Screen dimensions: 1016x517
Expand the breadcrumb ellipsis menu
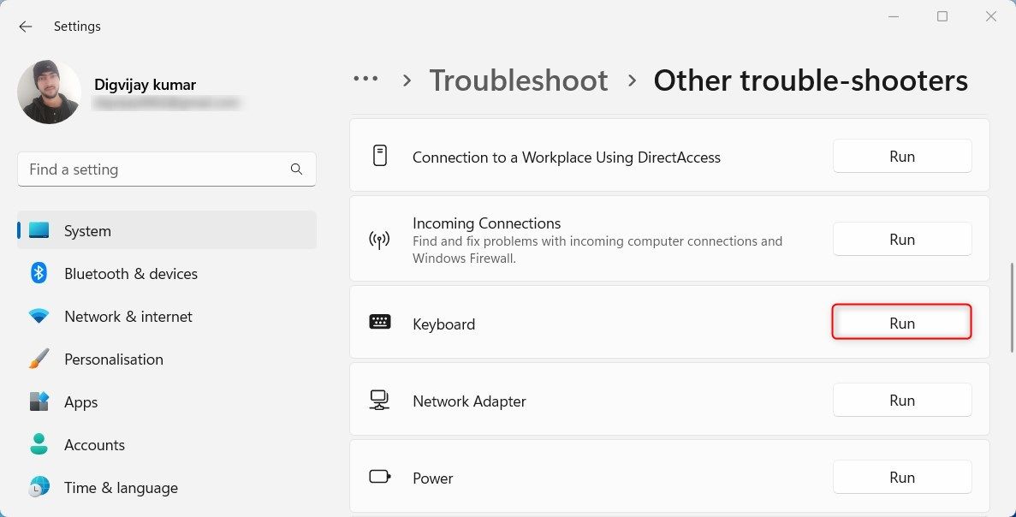click(365, 78)
